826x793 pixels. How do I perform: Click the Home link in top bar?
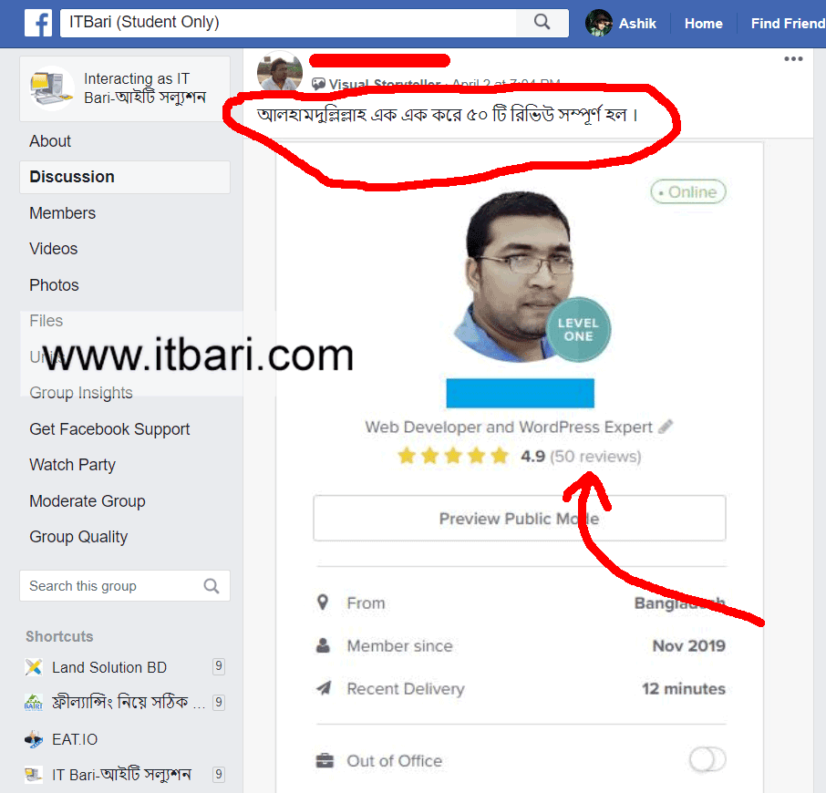coord(703,24)
